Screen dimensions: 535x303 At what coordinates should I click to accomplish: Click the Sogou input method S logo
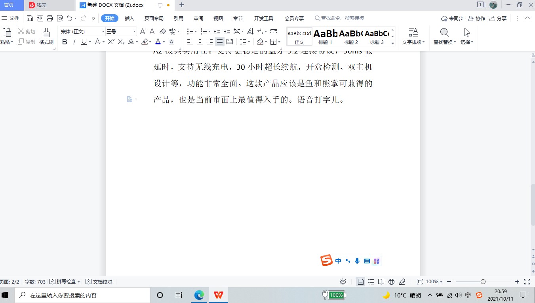pyautogui.click(x=327, y=261)
